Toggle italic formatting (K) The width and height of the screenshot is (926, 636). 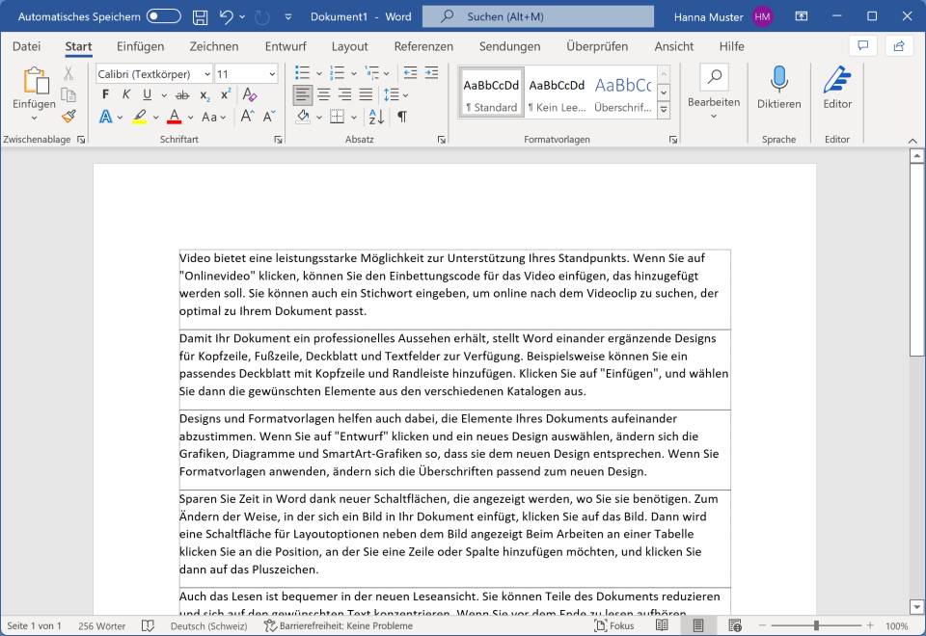tap(126, 94)
